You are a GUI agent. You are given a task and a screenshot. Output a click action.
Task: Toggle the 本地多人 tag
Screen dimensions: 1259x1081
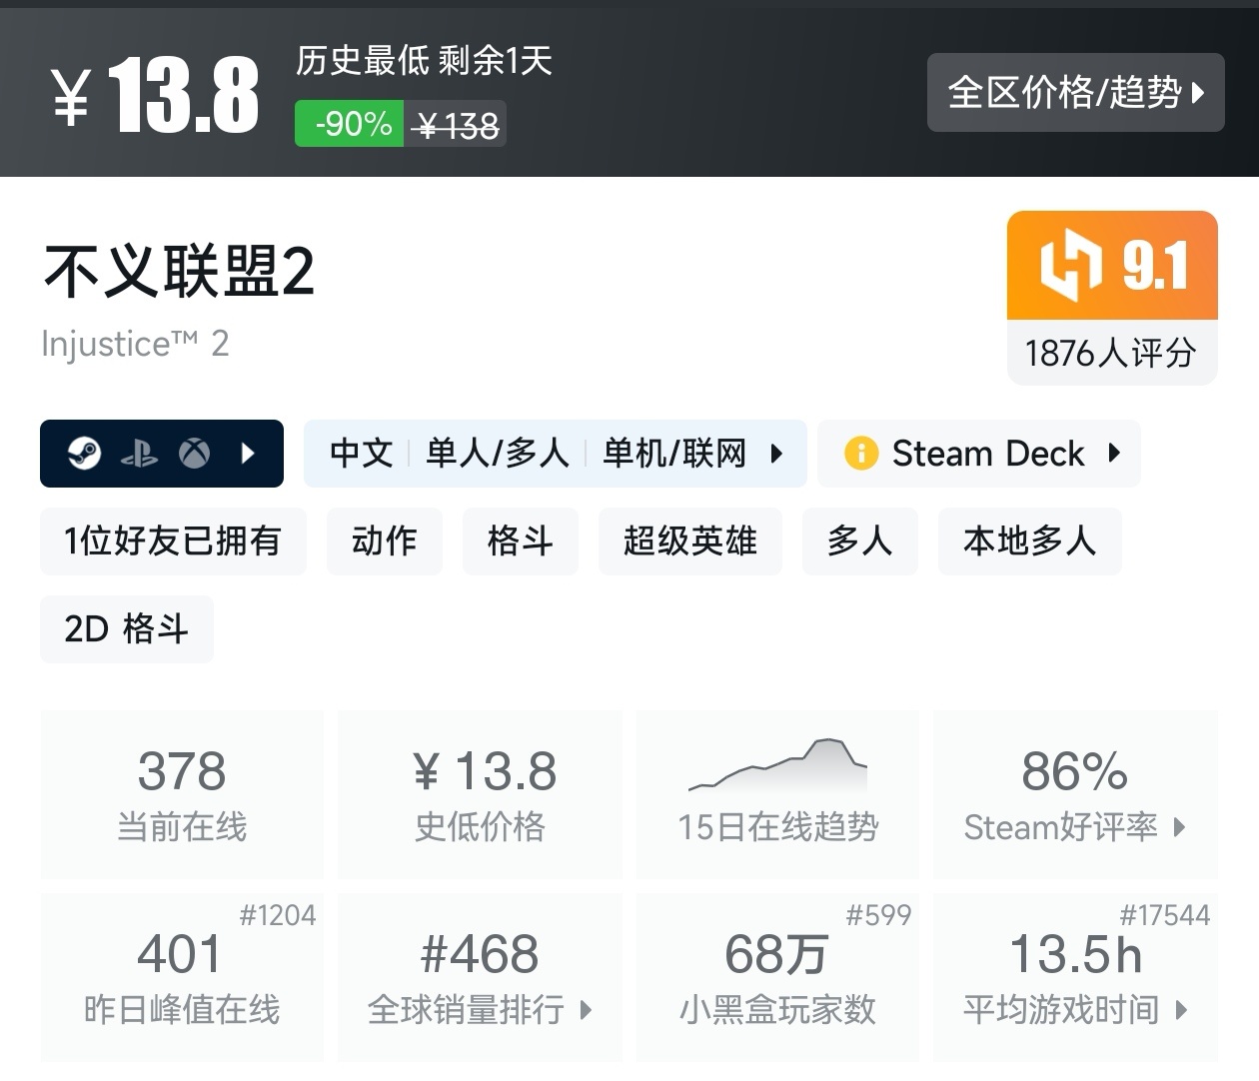coord(1030,541)
